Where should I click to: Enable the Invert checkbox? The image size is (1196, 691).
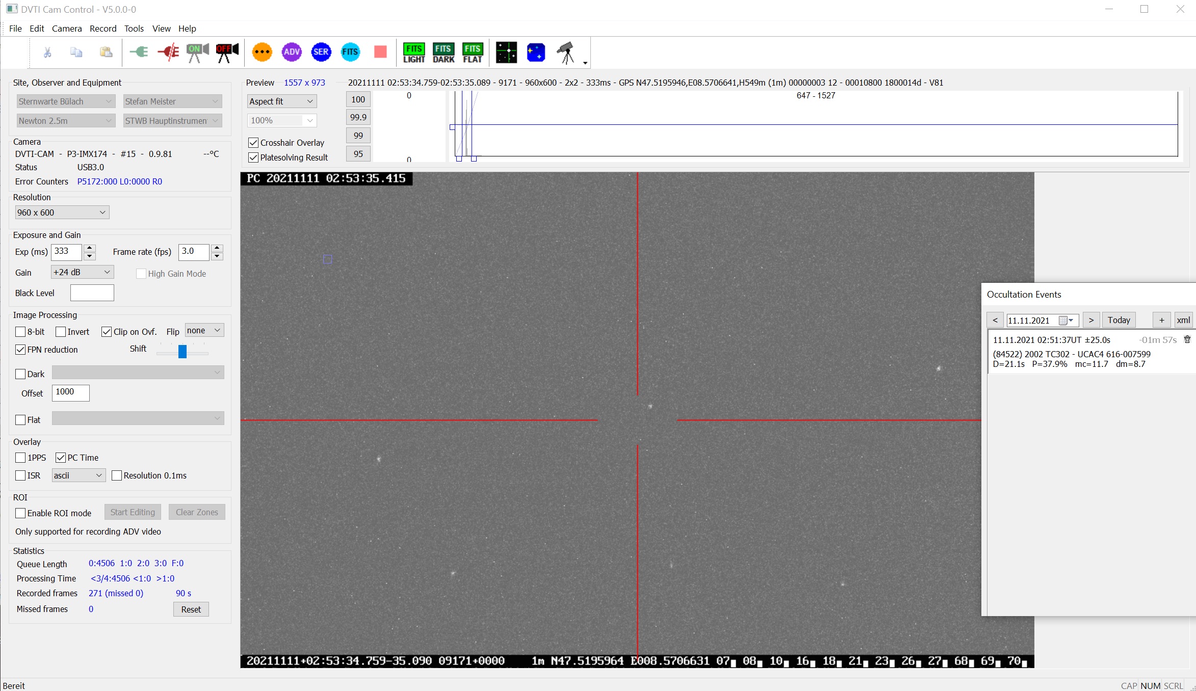[x=61, y=332]
